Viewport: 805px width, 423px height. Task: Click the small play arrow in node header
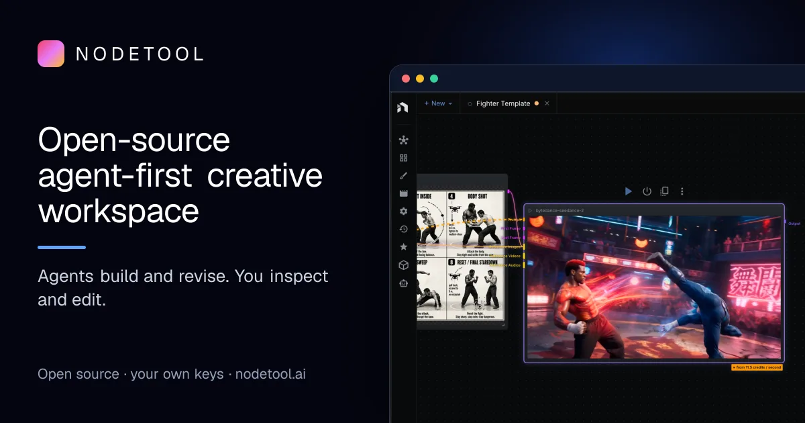pyautogui.click(x=530, y=211)
